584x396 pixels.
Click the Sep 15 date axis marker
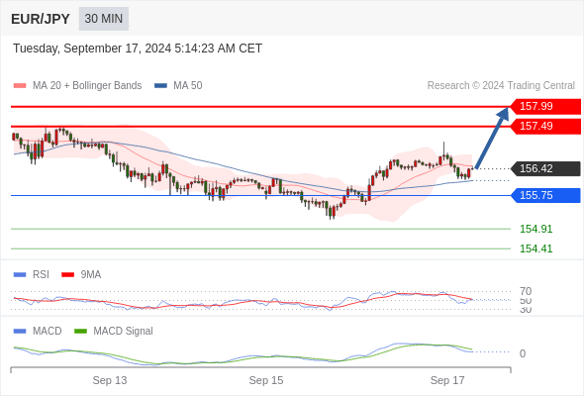point(266,380)
